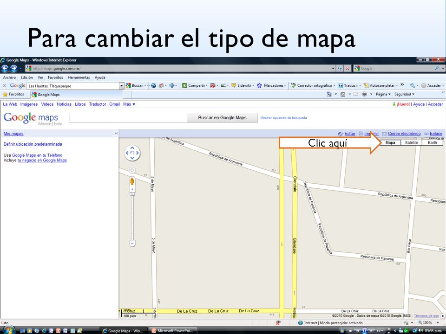
Task: Expand the Más dropdown in Google links
Action: pos(129,104)
